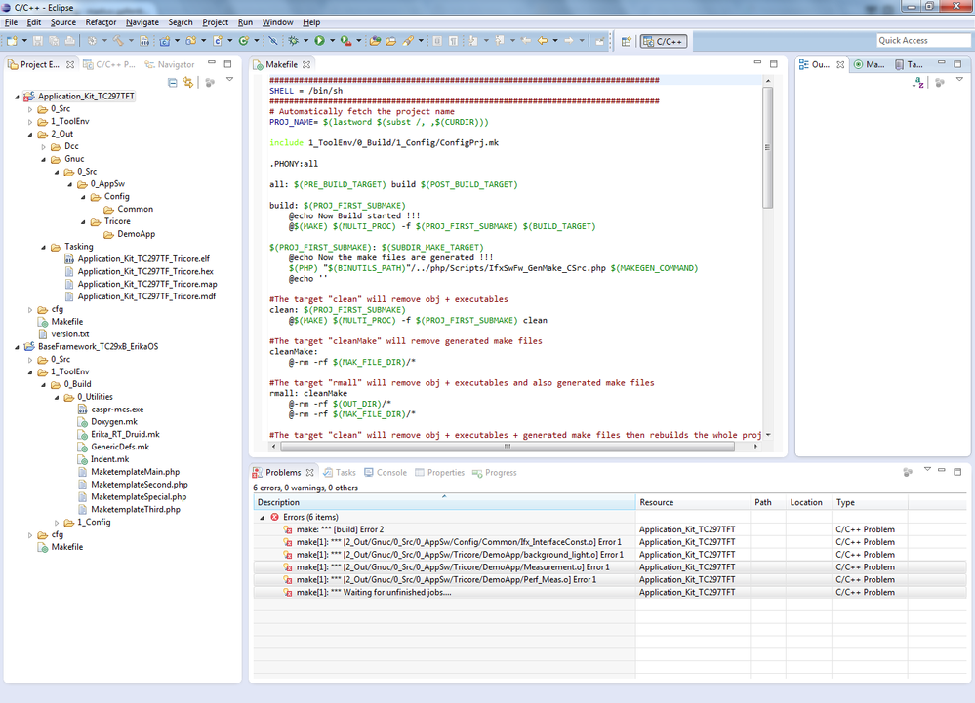Open the Project Explorer view menu

point(229,80)
